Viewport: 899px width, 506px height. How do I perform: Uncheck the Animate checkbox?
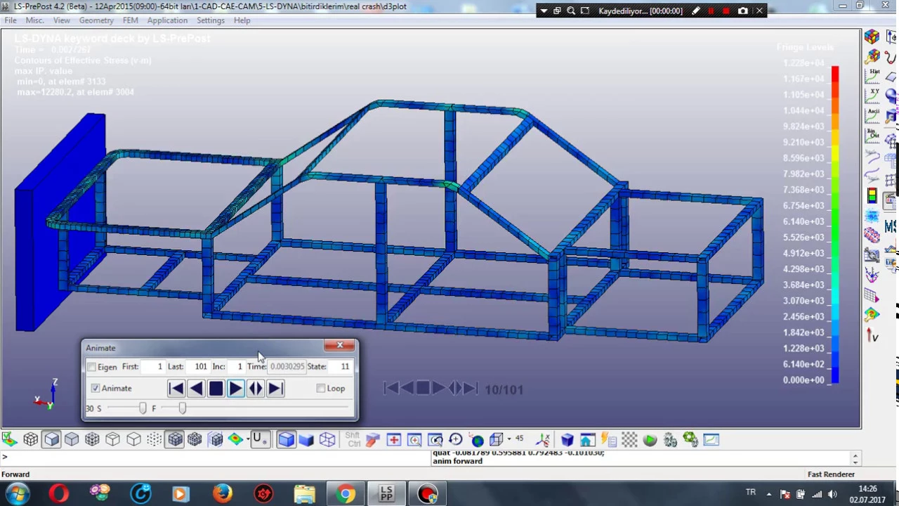click(x=96, y=388)
